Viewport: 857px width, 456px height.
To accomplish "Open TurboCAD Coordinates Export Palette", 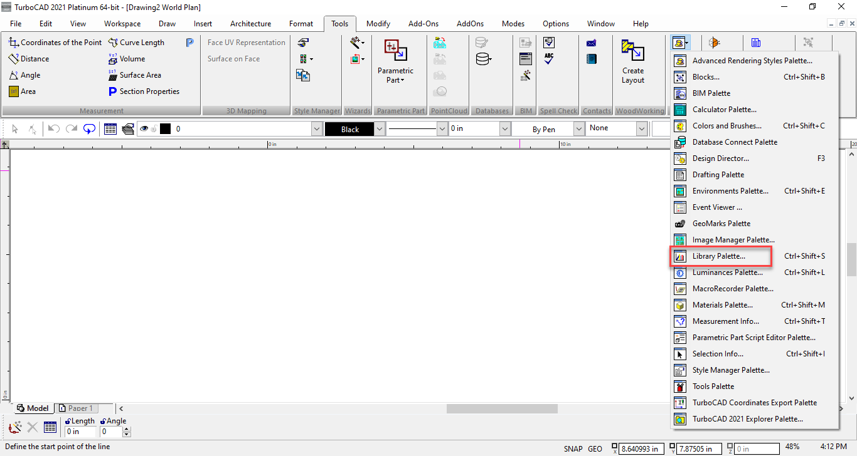I will click(753, 403).
